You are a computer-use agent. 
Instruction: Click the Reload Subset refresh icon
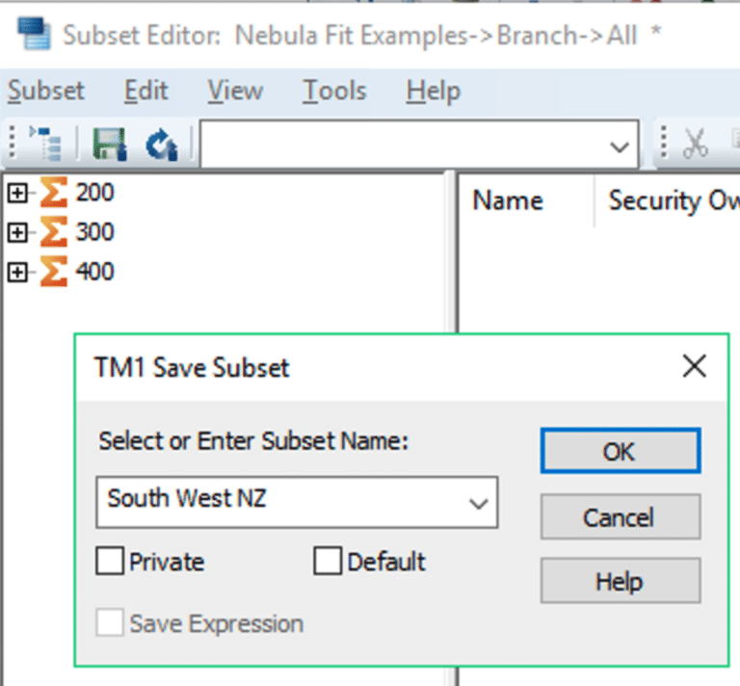pos(162,145)
